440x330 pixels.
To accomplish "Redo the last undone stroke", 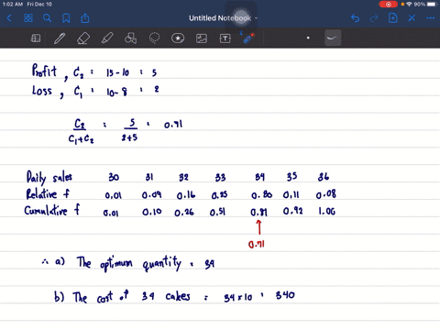I will tap(374, 18).
